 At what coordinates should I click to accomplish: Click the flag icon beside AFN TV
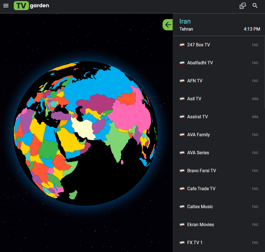click(182, 81)
